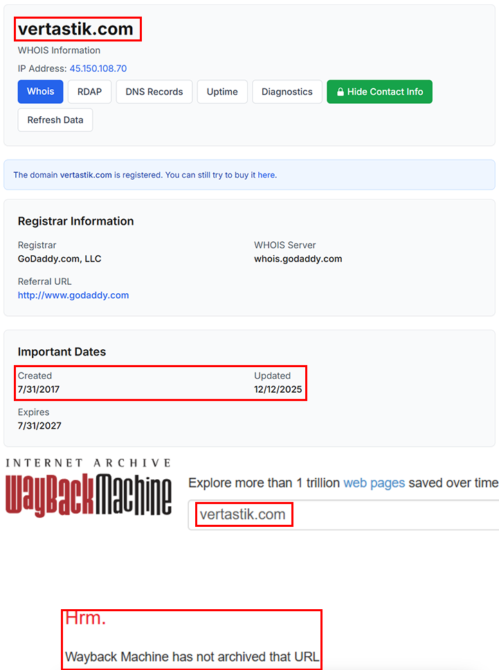Open the http://www.godaddy.com referral link
499x670 pixels.
coord(73,295)
